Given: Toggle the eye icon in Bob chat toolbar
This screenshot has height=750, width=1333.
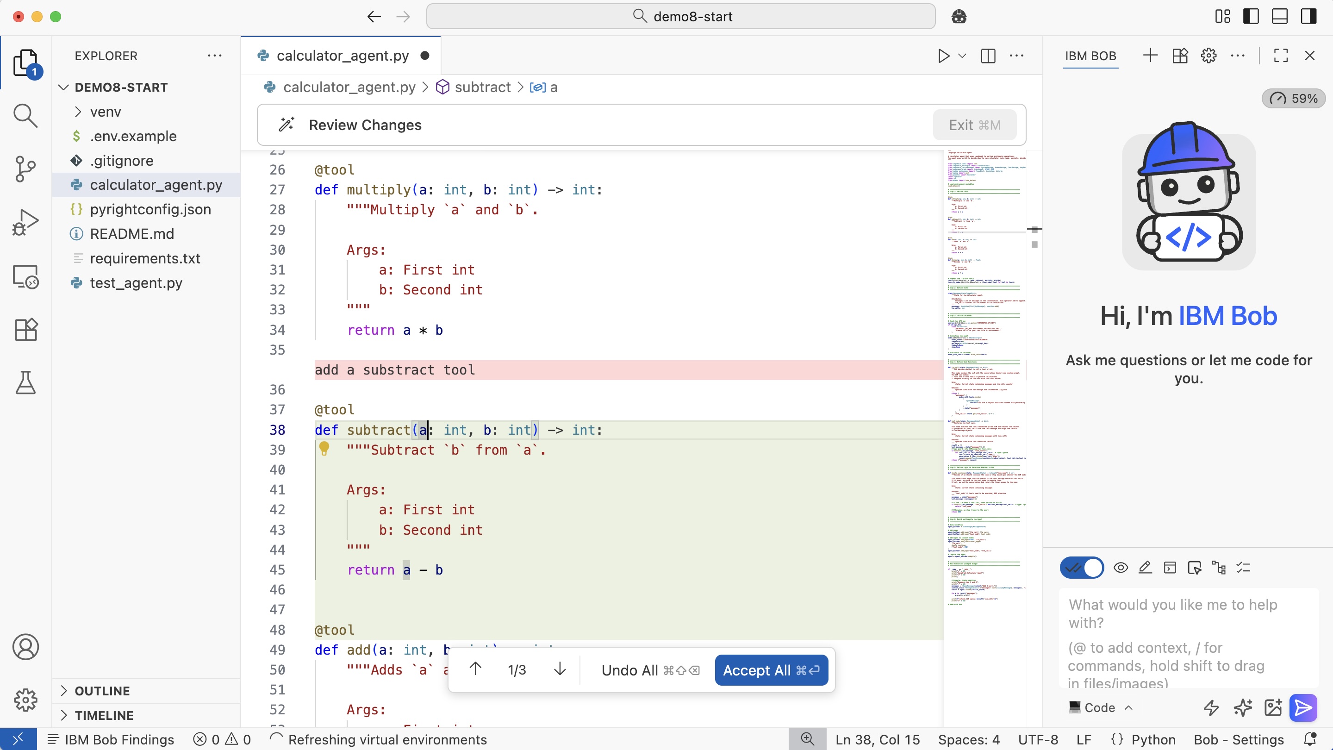Looking at the screenshot, I should [x=1120, y=568].
